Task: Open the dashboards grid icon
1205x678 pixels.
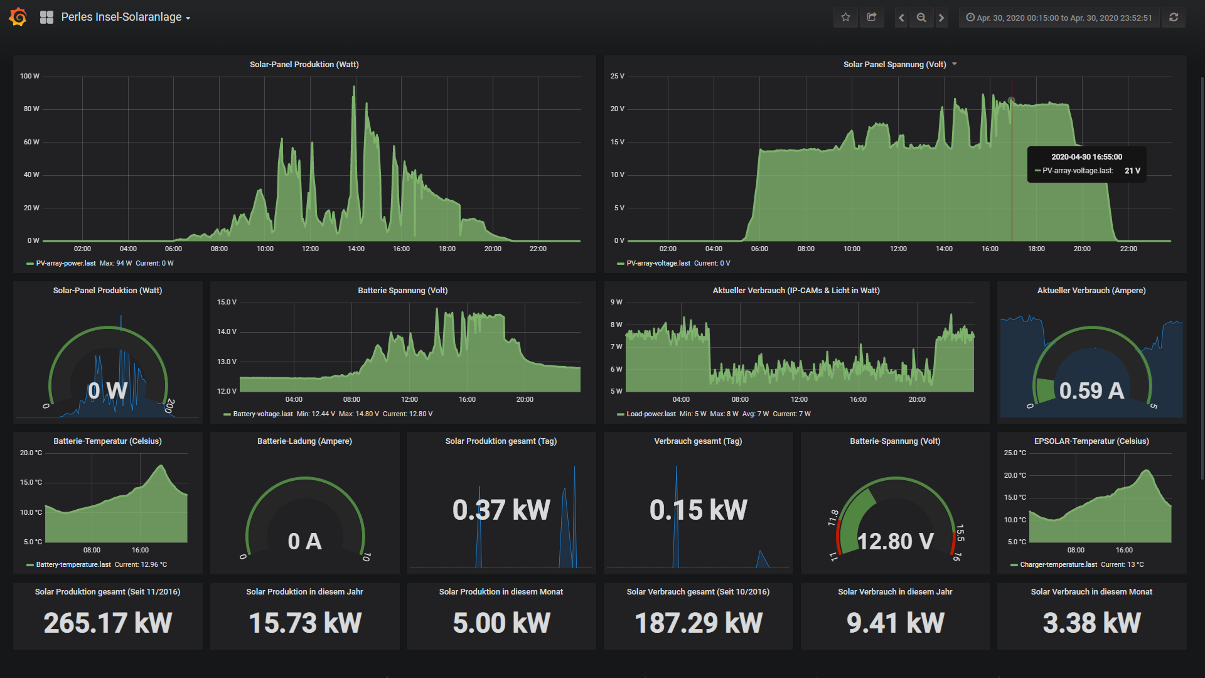Action: tap(46, 18)
